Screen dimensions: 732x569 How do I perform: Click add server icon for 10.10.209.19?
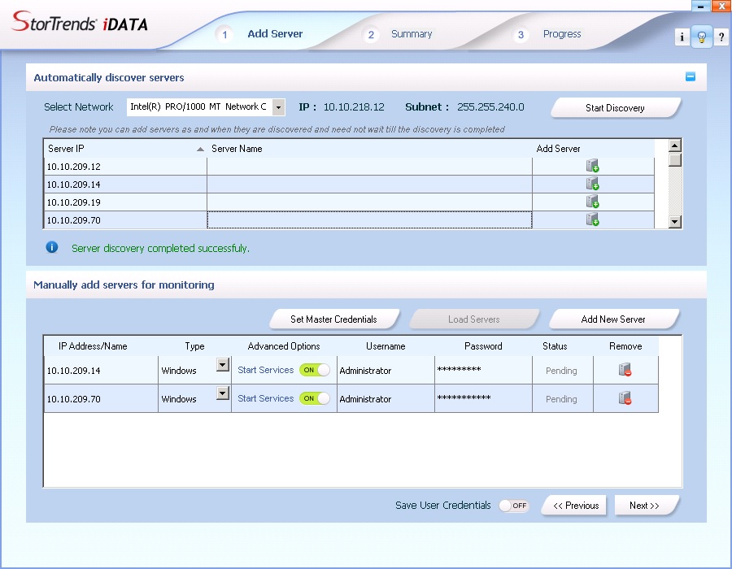point(592,202)
